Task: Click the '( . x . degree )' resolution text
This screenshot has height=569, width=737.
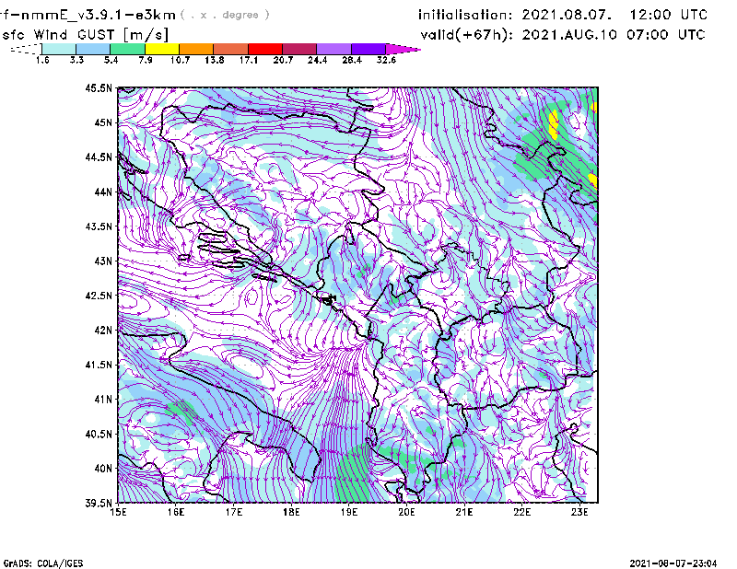Action: (225, 15)
